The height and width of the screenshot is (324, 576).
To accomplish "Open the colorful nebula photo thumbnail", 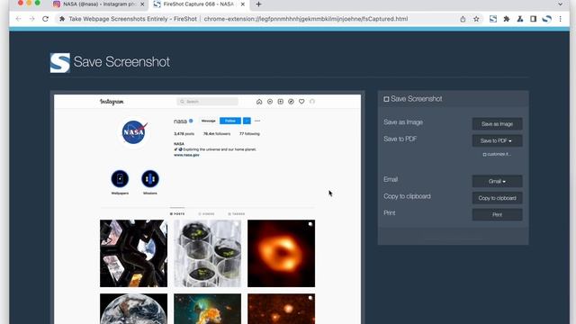I will pyautogui.click(x=208, y=309).
